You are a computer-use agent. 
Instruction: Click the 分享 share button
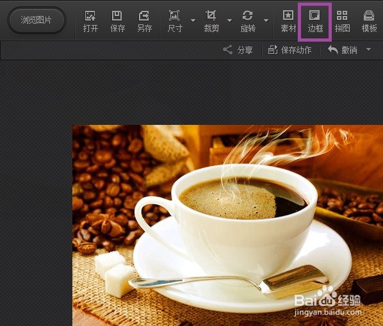(x=238, y=50)
